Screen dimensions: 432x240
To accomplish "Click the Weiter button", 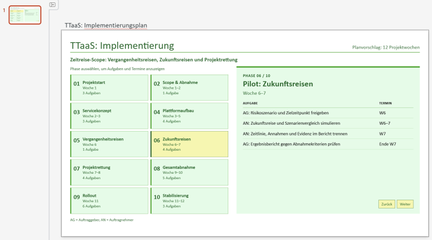I will (405, 204).
